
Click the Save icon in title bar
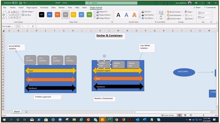click(21, 3)
